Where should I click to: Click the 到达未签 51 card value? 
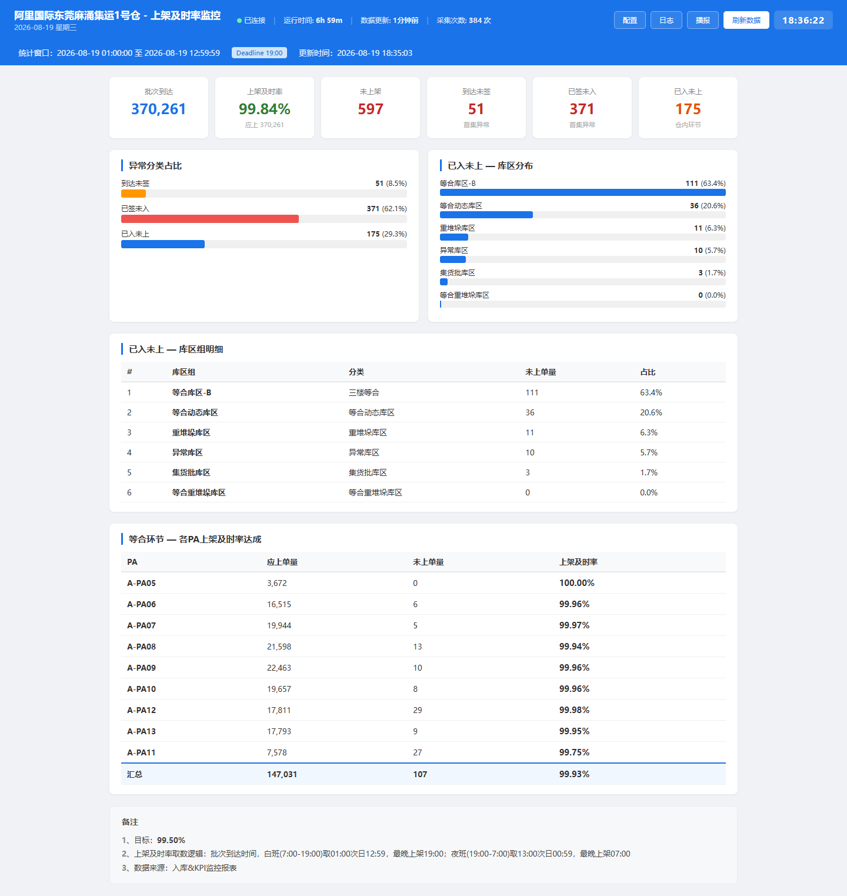click(x=476, y=109)
